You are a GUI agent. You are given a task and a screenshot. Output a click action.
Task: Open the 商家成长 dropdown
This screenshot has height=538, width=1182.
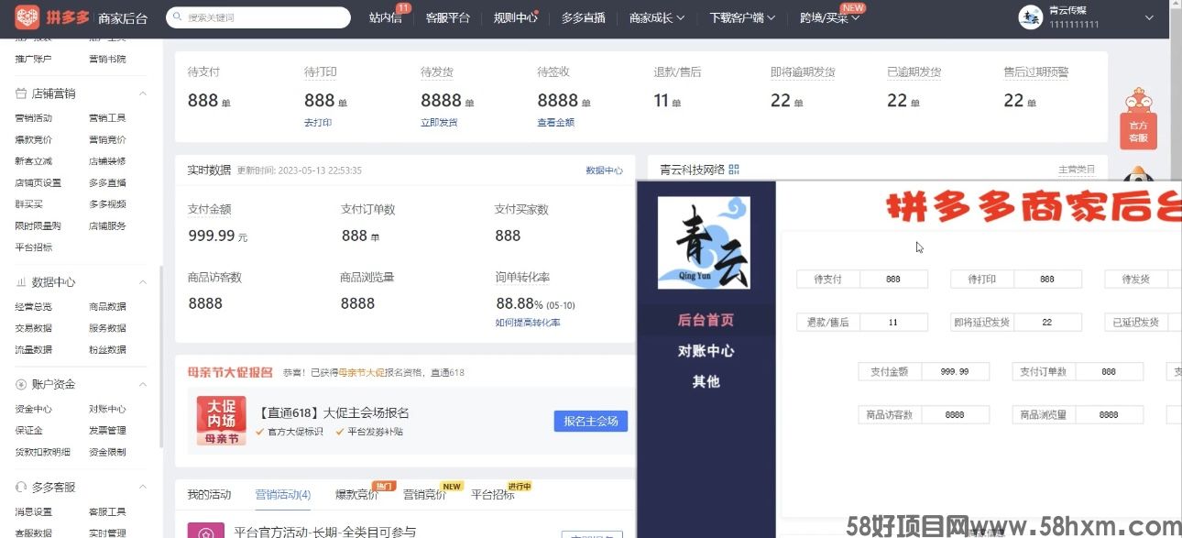pyautogui.click(x=656, y=17)
